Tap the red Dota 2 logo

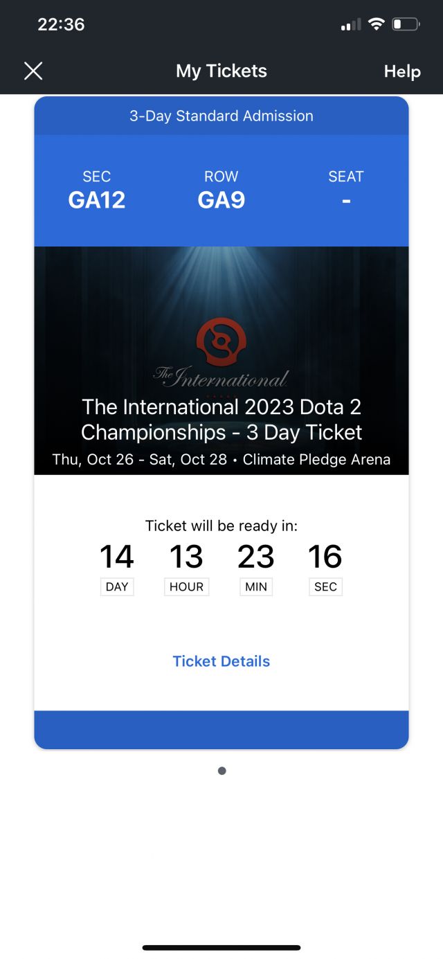click(221, 342)
